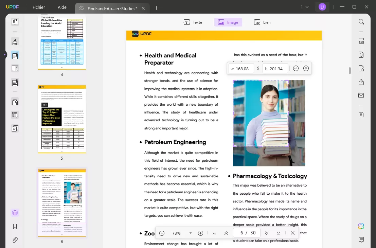The image size is (376, 248).
Task: Click the crop height field
Action: coord(275,69)
